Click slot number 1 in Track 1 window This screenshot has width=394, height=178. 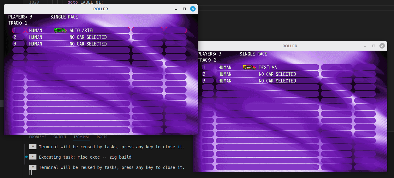[19, 30]
